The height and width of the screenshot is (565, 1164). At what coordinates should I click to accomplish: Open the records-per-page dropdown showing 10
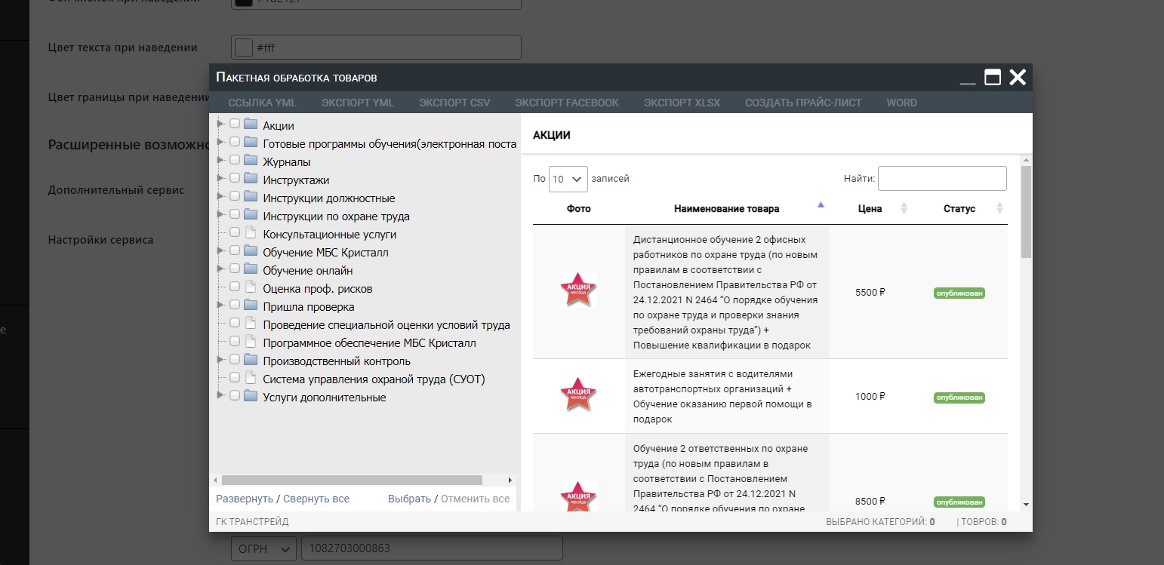point(568,179)
